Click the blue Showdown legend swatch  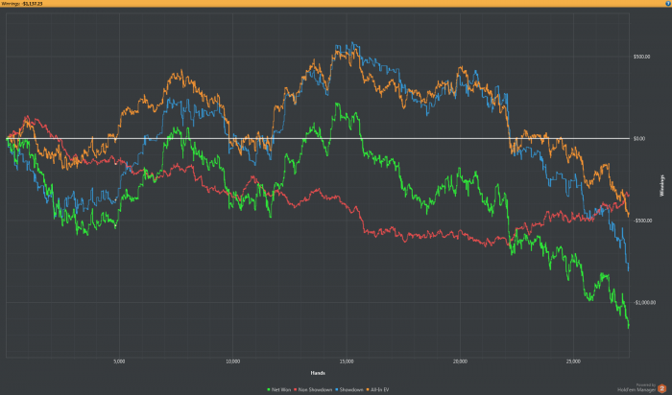click(336, 390)
